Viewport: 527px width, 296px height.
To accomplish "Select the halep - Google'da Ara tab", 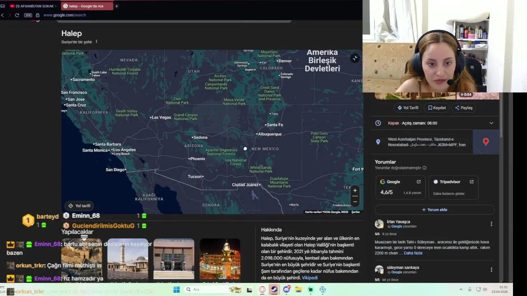I will (x=87, y=6).
